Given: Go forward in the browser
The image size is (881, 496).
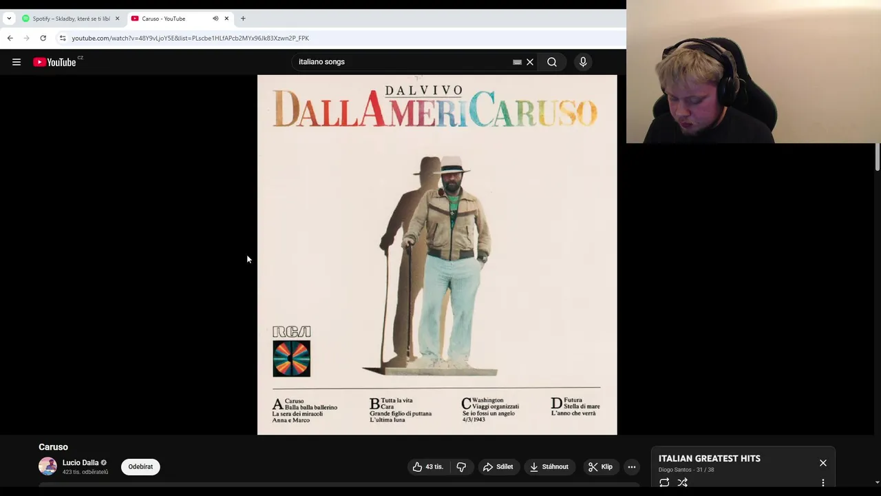Looking at the screenshot, I should point(26,39).
